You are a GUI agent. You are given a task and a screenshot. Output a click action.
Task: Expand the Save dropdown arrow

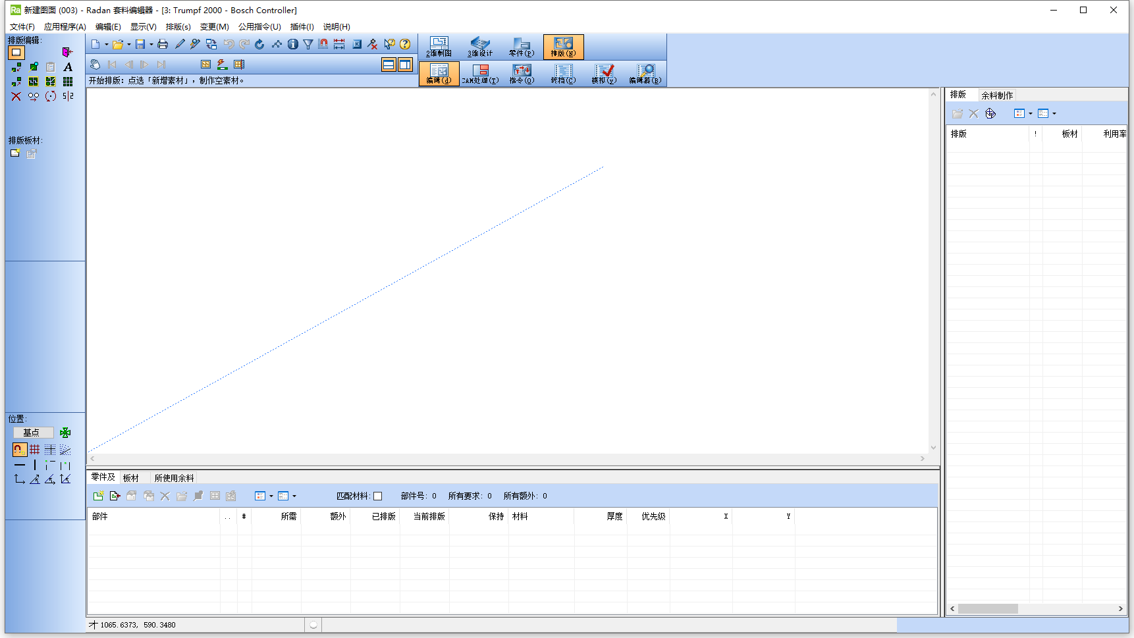coord(151,44)
